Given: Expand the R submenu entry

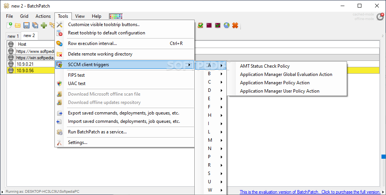Looking at the screenshot, I should pos(211,165).
